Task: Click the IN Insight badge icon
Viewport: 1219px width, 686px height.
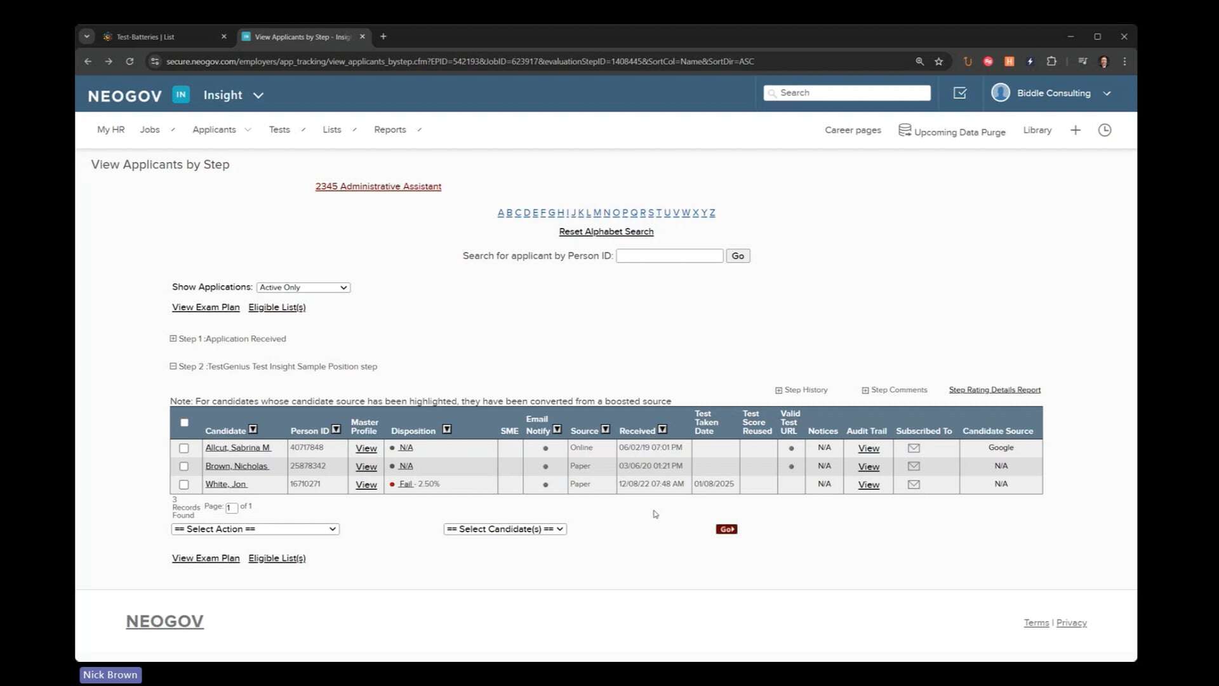Action: (181, 95)
